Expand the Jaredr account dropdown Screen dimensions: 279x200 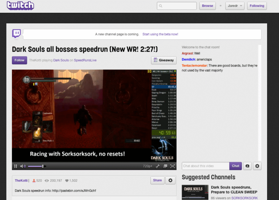coord(235,6)
